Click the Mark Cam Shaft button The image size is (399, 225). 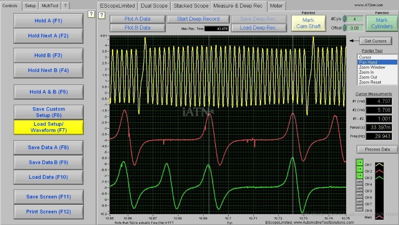click(x=308, y=23)
